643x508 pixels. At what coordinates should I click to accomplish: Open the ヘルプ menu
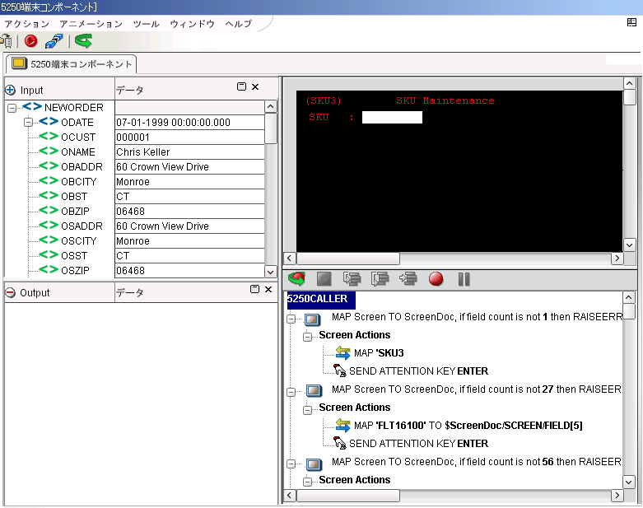point(238,24)
